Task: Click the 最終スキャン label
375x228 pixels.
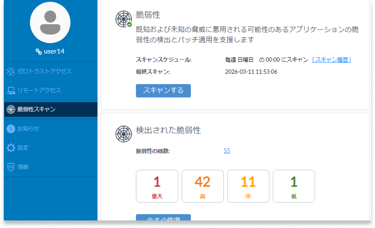Action: pyautogui.click(x=153, y=72)
